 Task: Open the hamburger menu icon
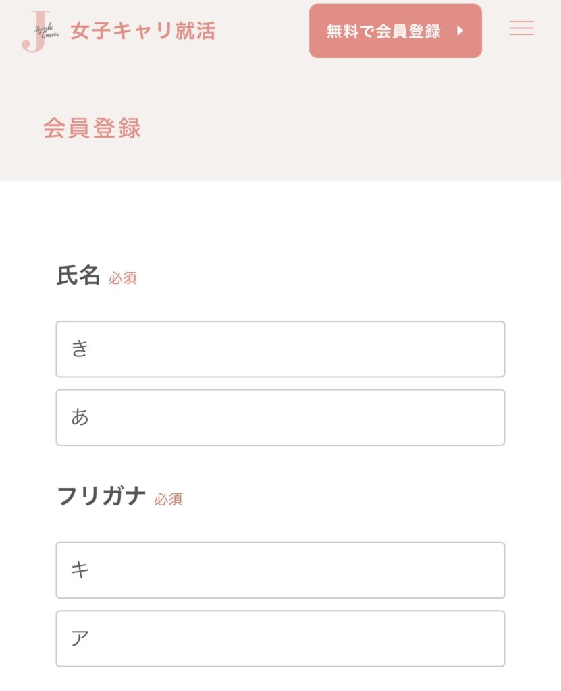(x=521, y=28)
